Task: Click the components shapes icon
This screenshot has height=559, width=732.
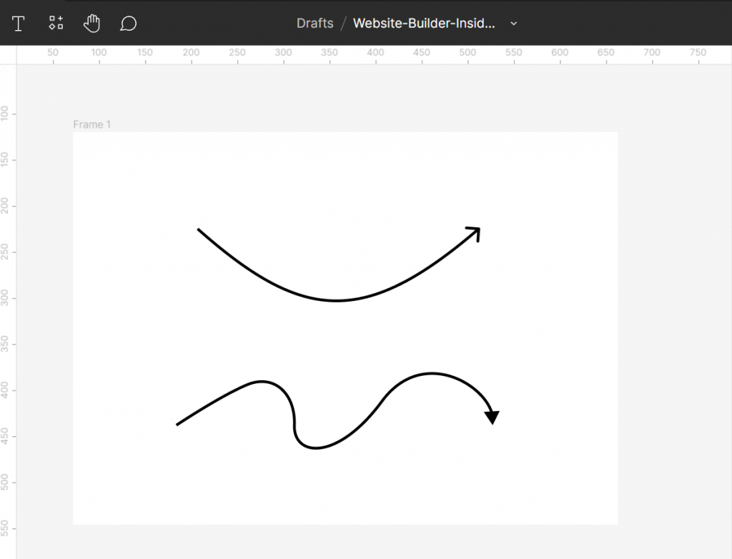Action: coord(55,23)
